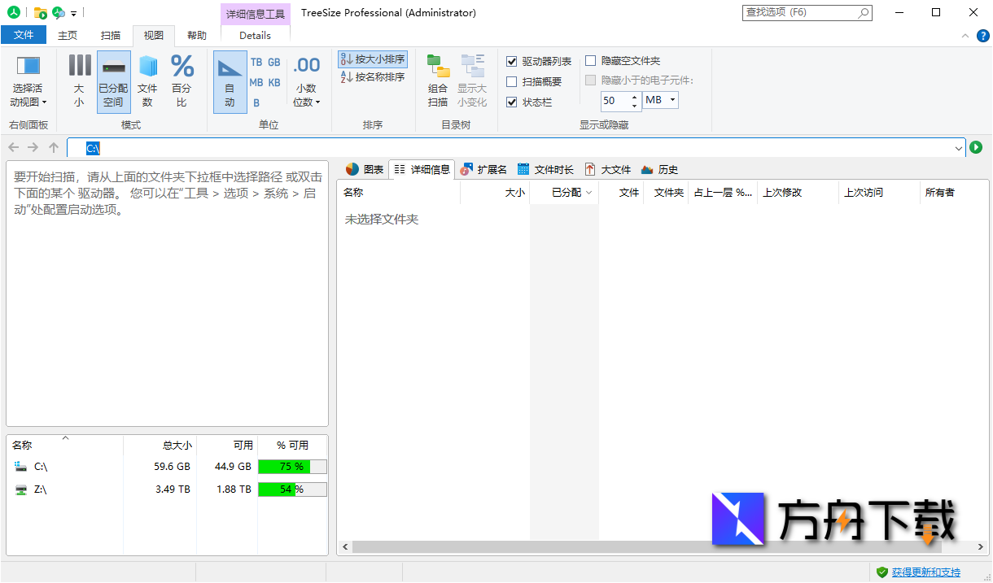Click the 查找选项 search field
Viewport: 993px width, 583px height.
tap(802, 12)
